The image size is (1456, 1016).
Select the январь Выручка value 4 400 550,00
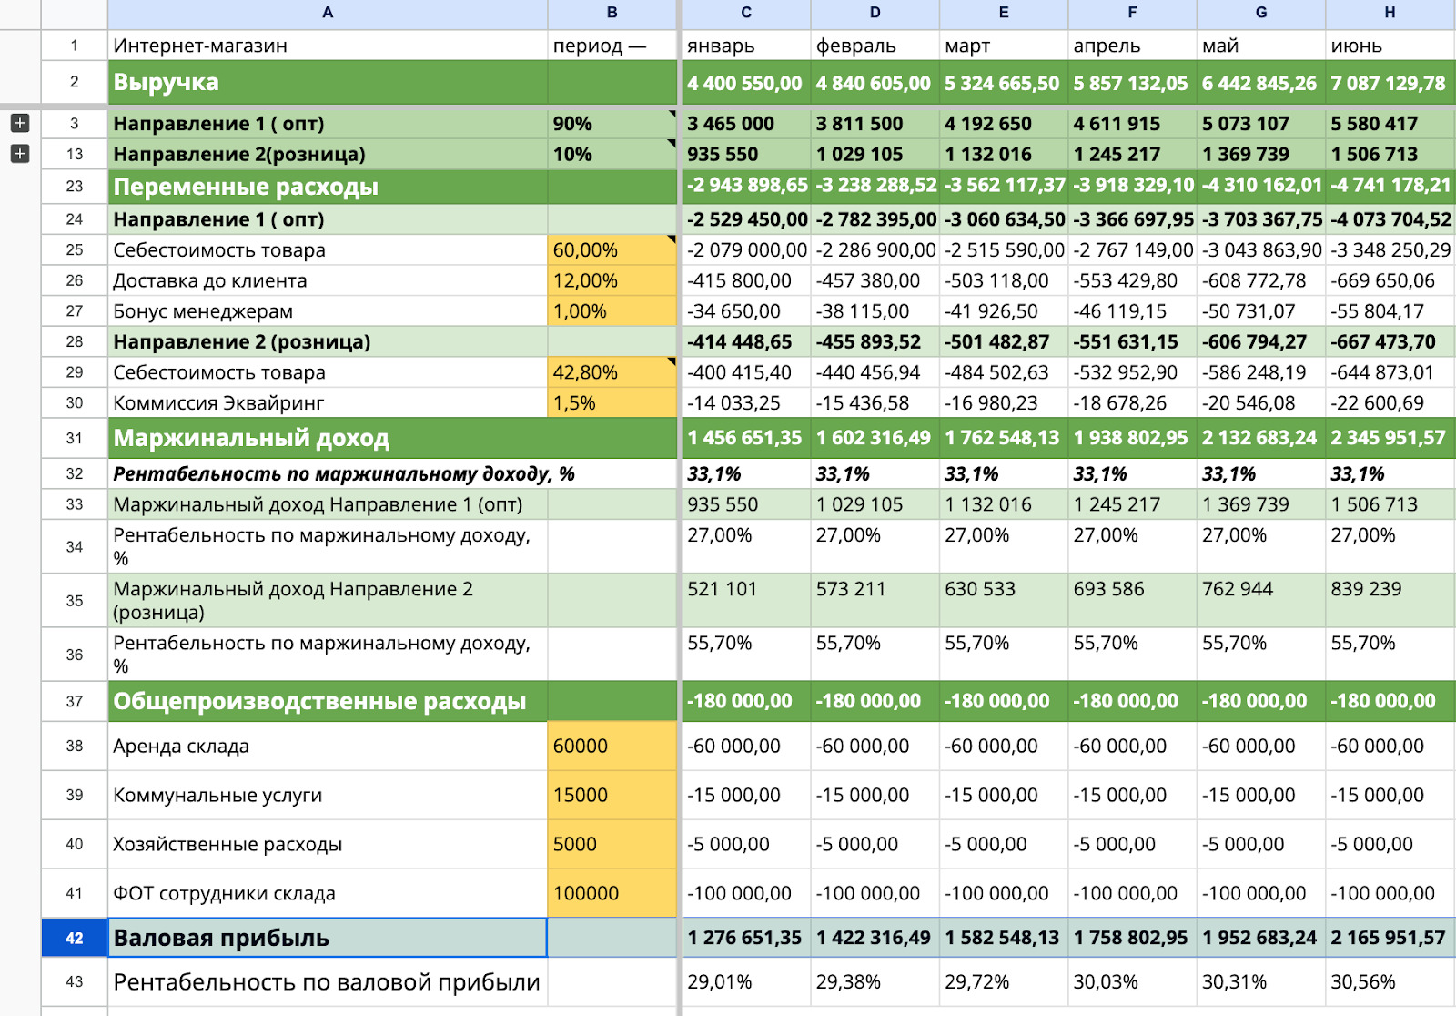tap(745, 84)
